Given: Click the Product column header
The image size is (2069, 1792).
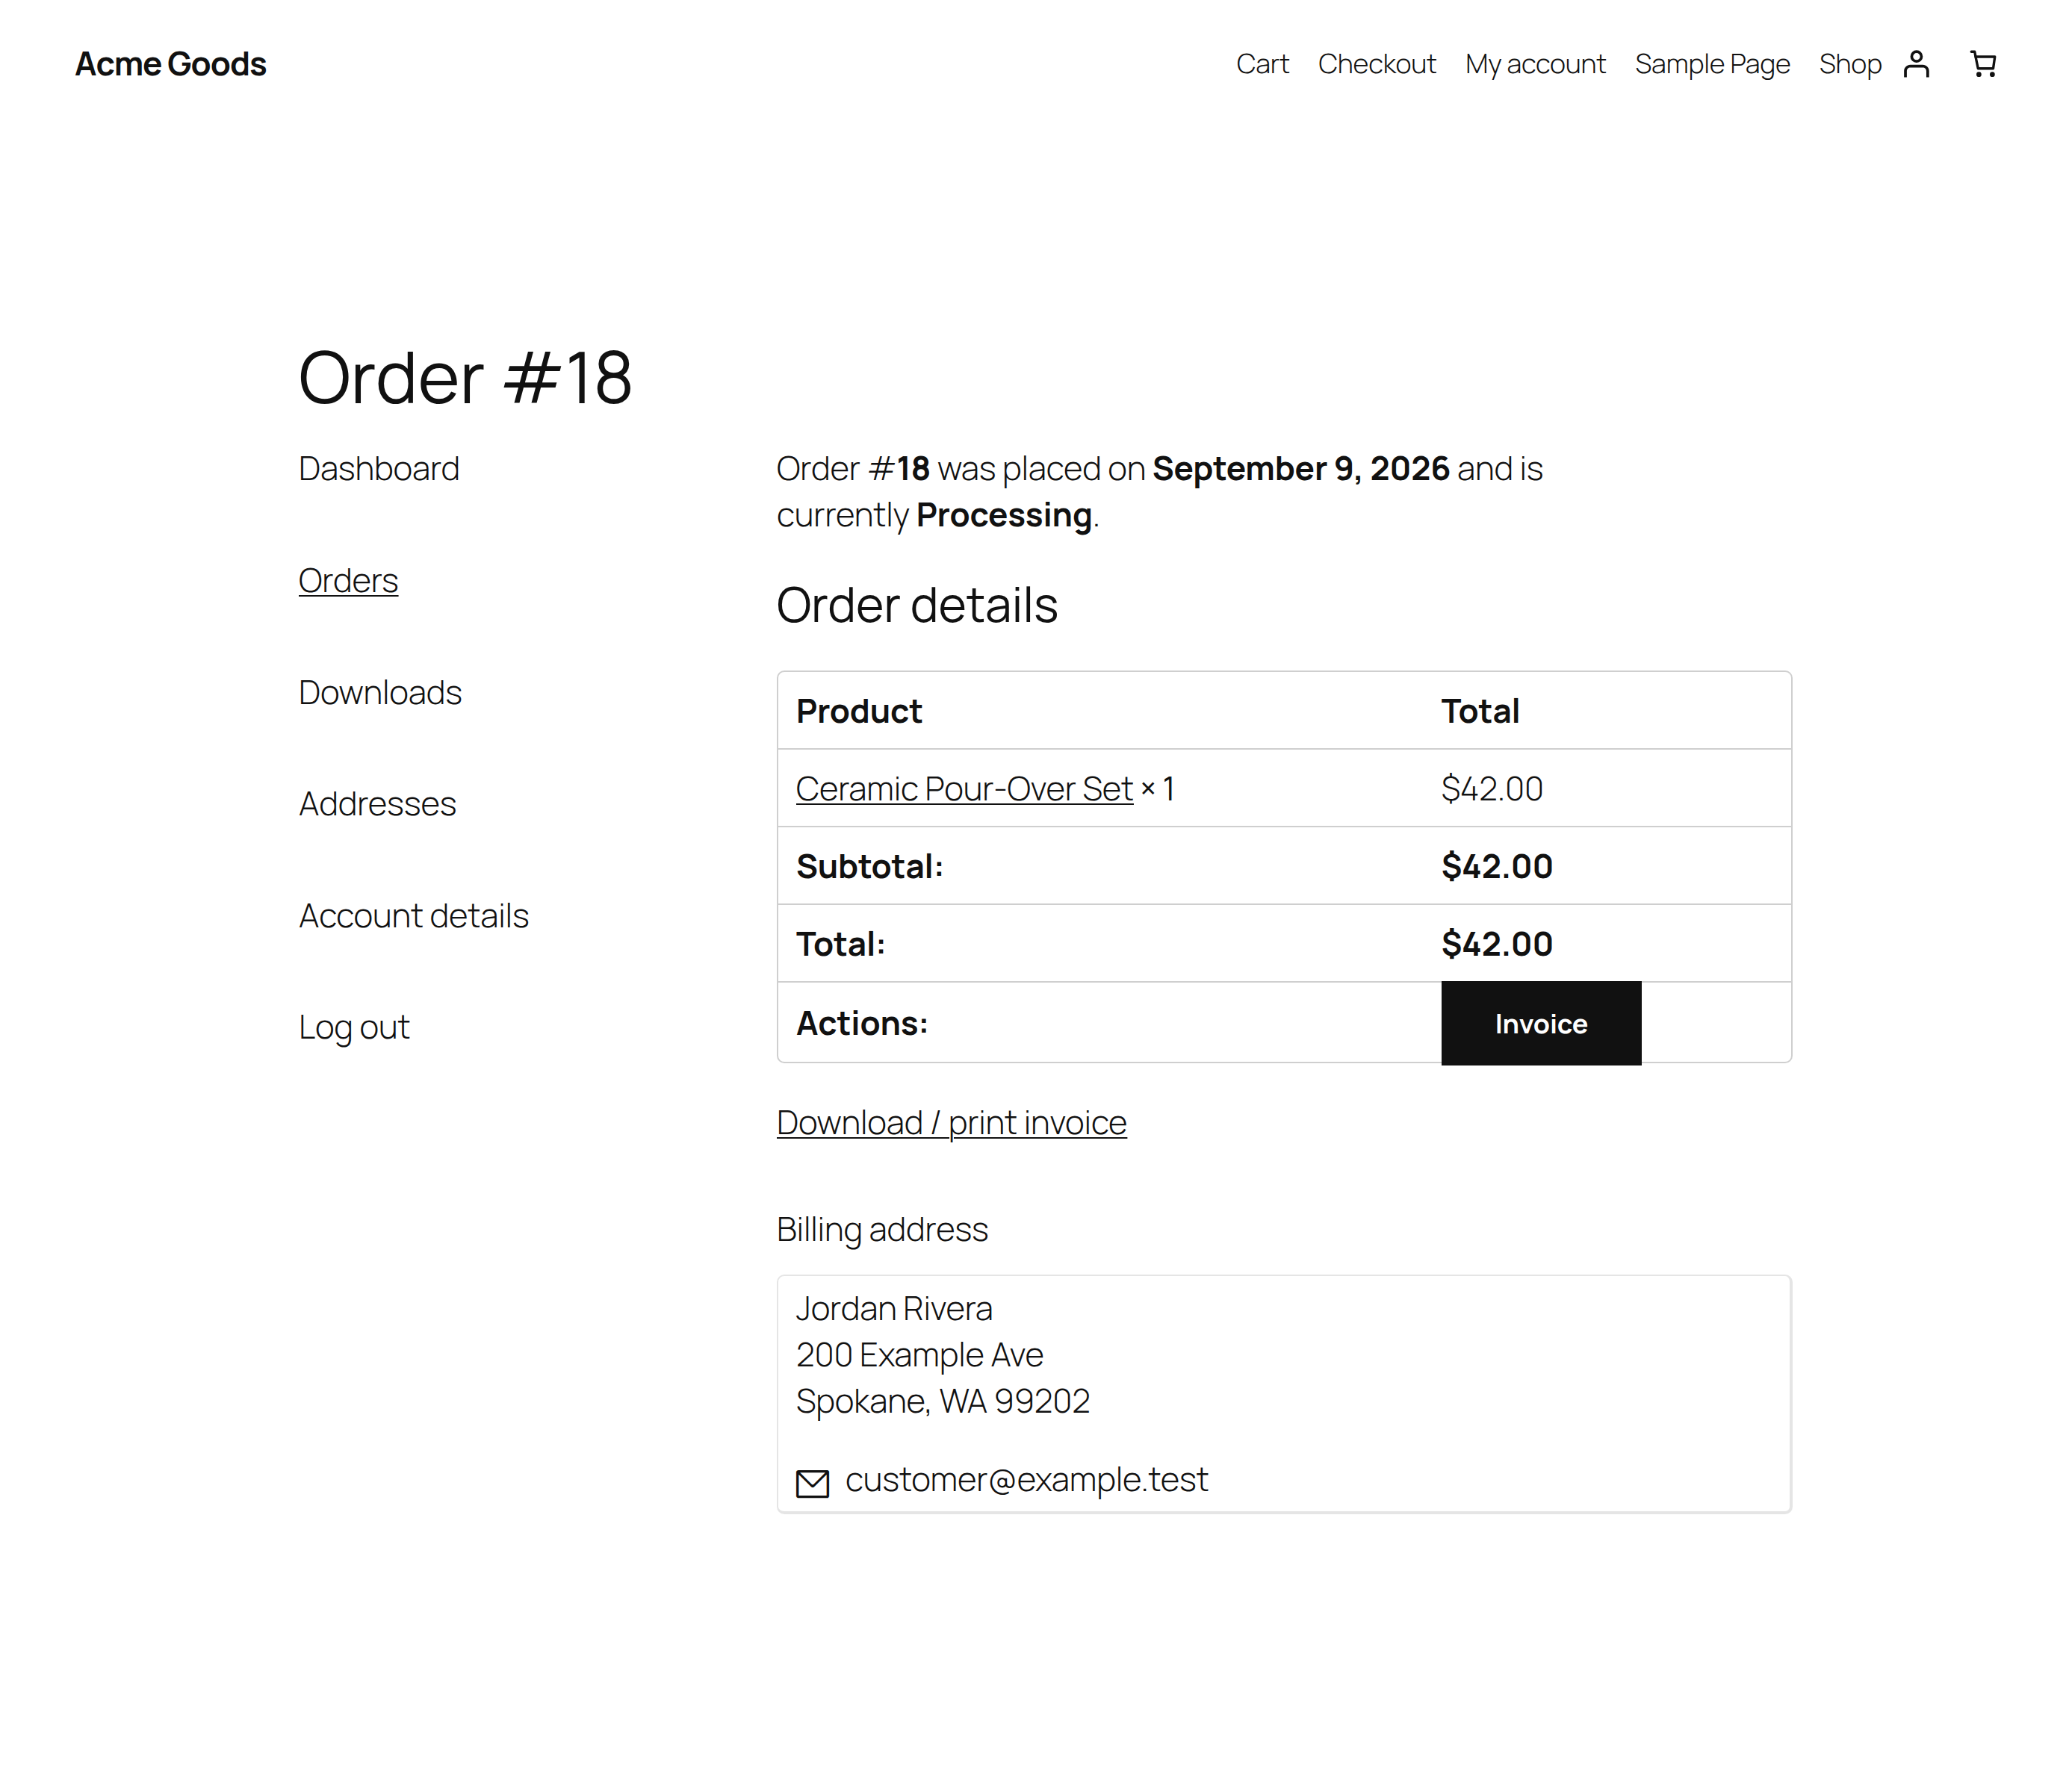Looking at the screenshot, I should (860, 711).
